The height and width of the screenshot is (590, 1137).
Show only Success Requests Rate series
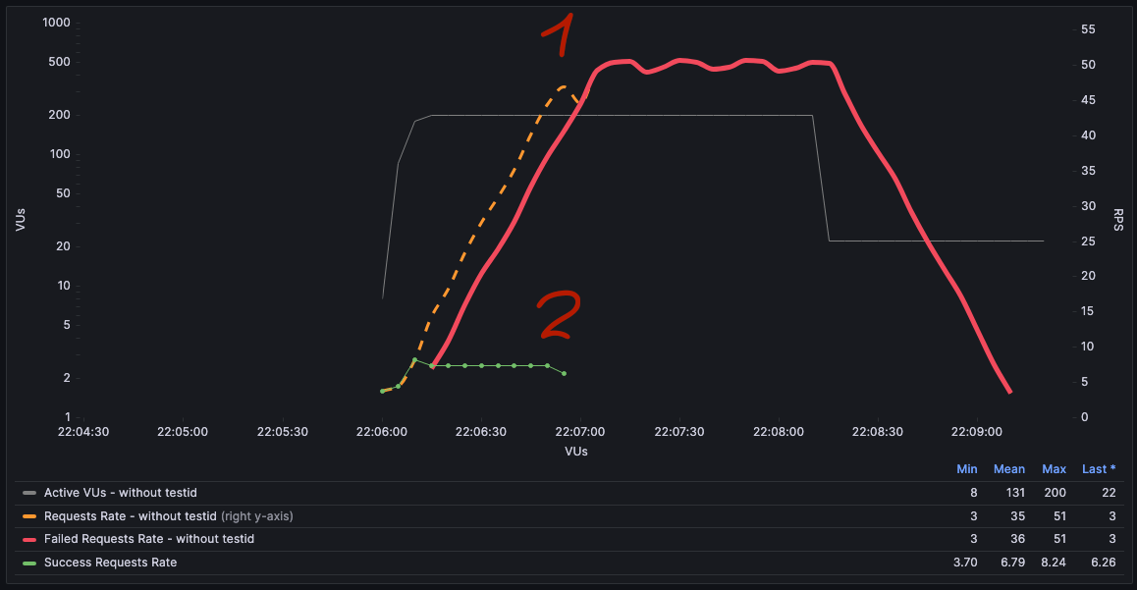(x=110, y=563)
